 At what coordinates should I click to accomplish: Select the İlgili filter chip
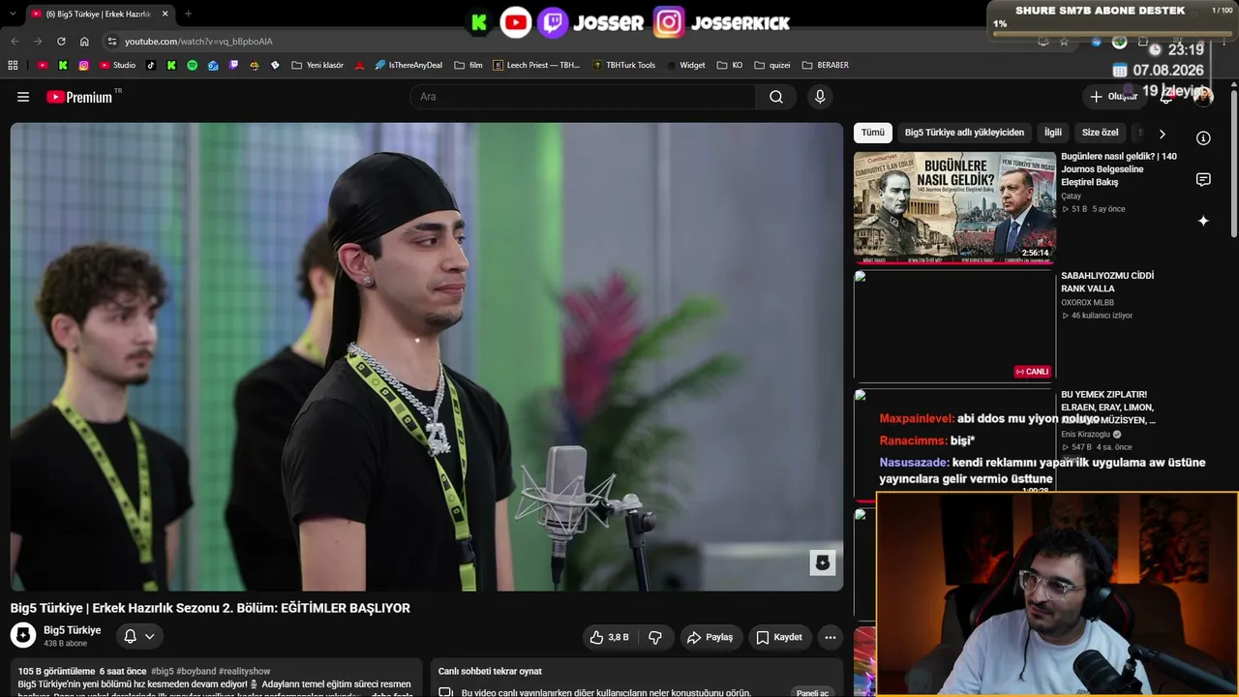[x=1053, y=133]
